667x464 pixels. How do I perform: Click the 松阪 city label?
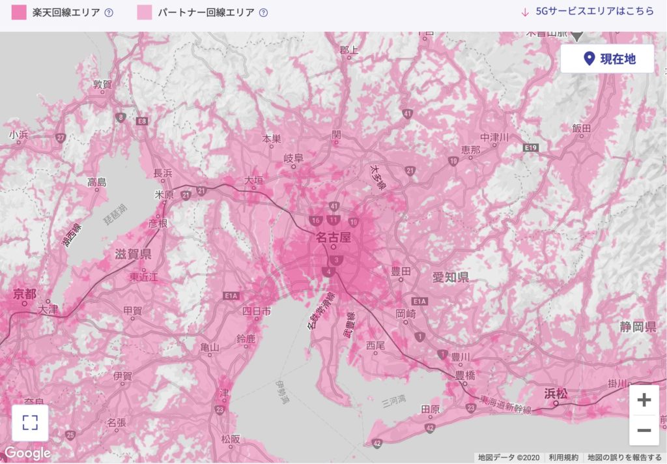click(x=231, y=439)
